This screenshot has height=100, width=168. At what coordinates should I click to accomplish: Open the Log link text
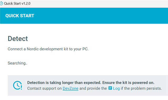pyautogui.click(x=116, y=88)
